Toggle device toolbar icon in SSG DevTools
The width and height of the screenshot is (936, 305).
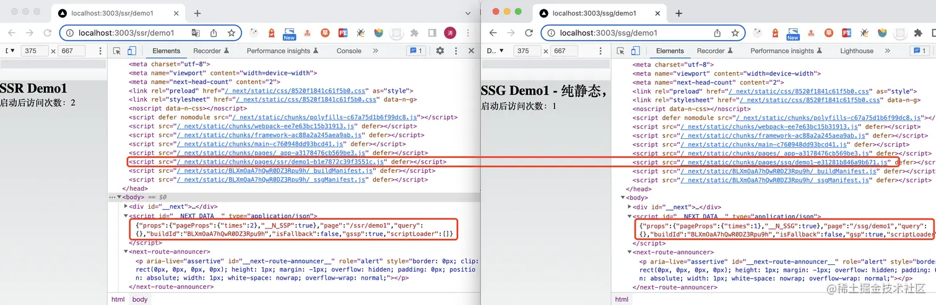636,51
